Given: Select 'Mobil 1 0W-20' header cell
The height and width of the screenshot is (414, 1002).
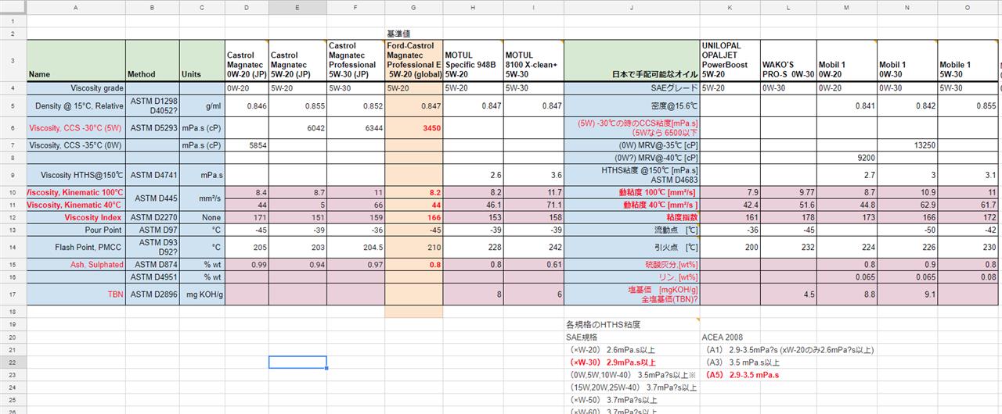Looking at the screenshot, I should pyautogui.click(x=846, y=60).
